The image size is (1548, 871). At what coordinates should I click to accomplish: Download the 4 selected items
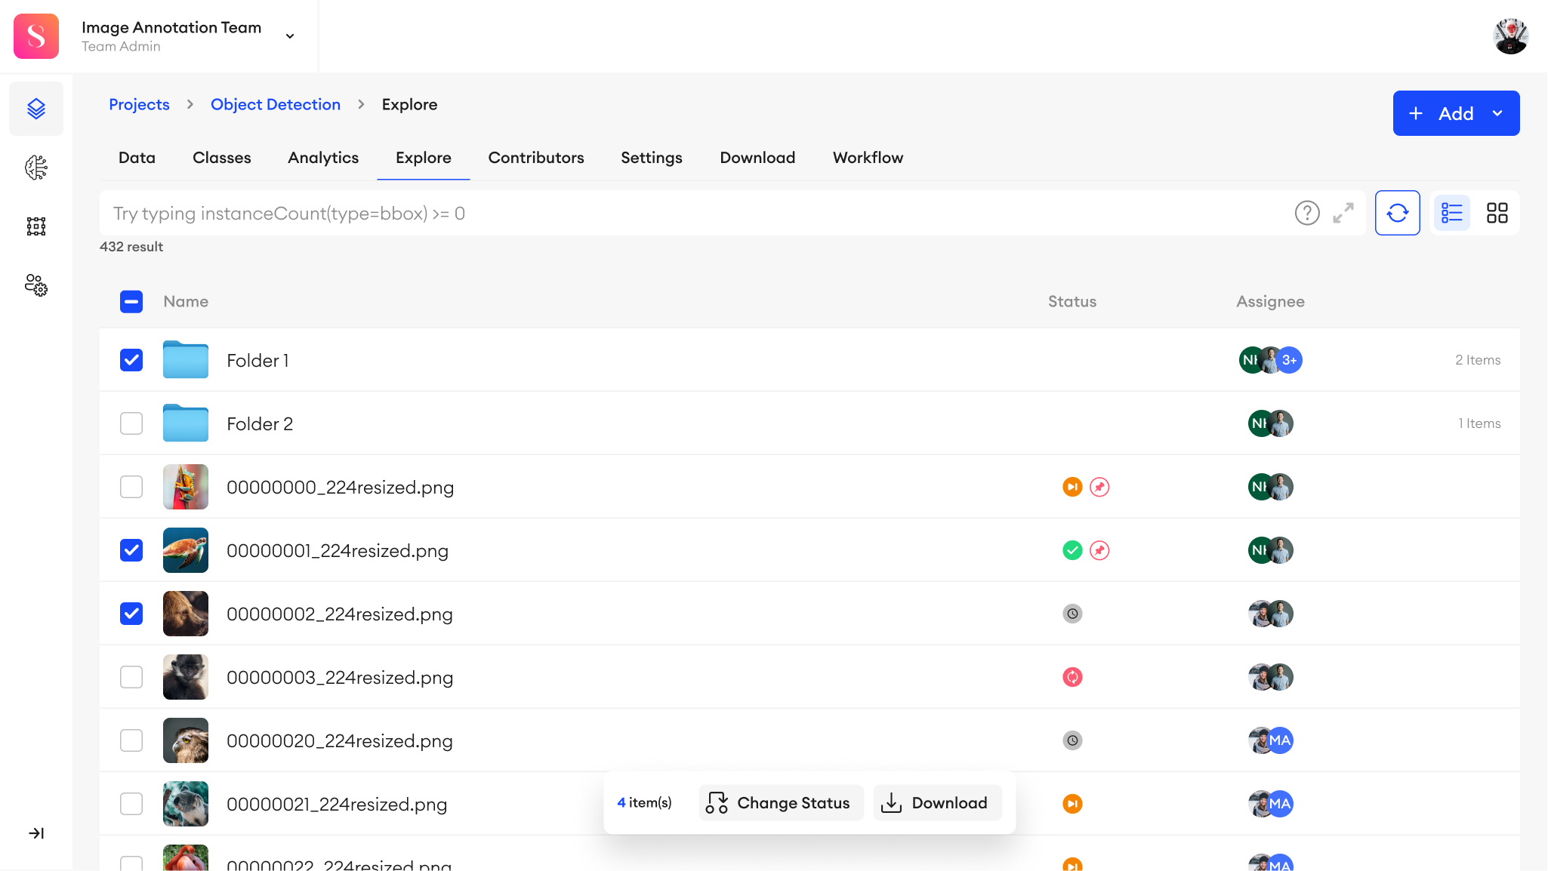pyautogui.click(x=936, y=803)
